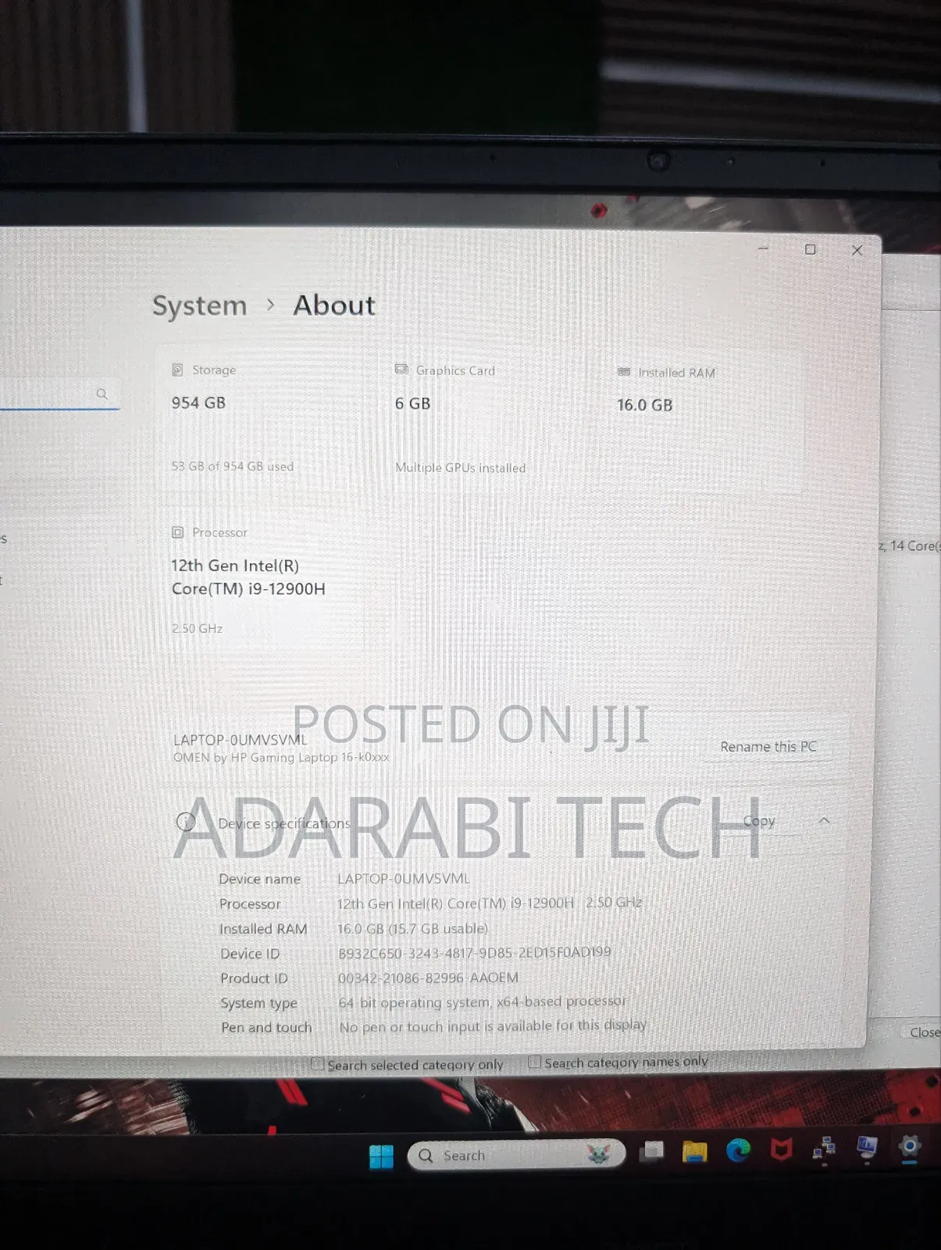The width and height of the screenshot is (941, 1250).
Task: Click the System breadcrumb link
Action: pyautogui.click(x=200, y=305)
